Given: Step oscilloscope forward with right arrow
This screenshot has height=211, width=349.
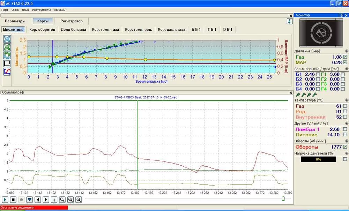Looking at the screenshot, I should click(x=46, y=199).
